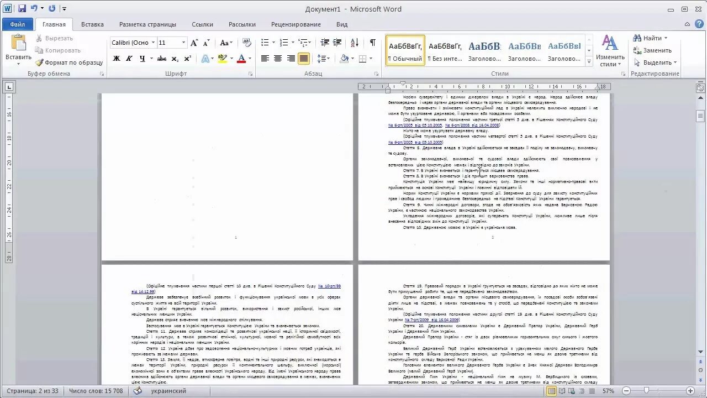707x398 pixels.
Task: Open the Word help question mark
Action: pyautogui.click(x=700, y=24)
